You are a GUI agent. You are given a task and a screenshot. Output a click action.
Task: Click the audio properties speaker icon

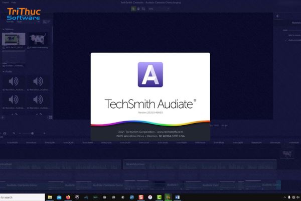pos(277,16)
